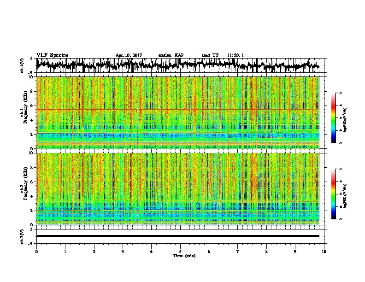365x282 pixels.
Task: Click the red horizontal line in ch.1 spectrogram
Action: 178,109
